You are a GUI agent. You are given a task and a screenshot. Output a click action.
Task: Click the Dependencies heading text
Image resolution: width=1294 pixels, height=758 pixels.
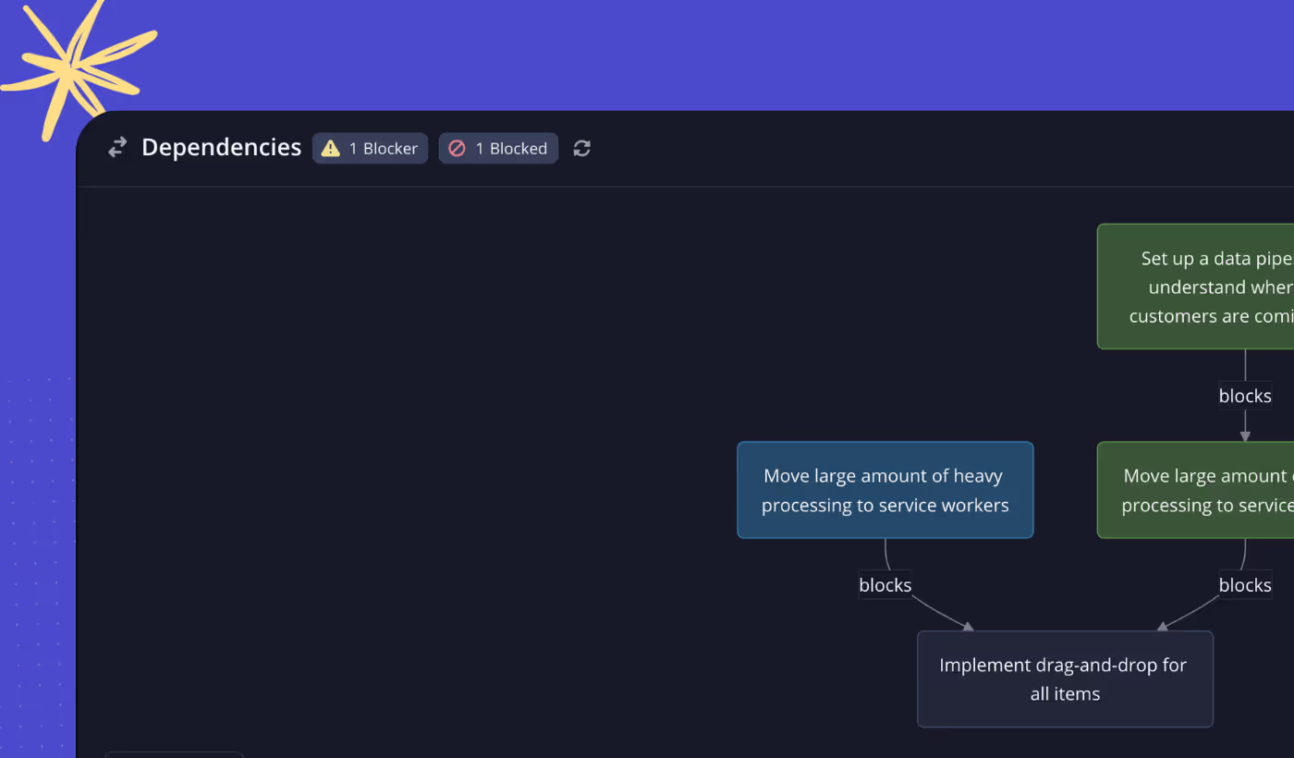pos(221,148)
